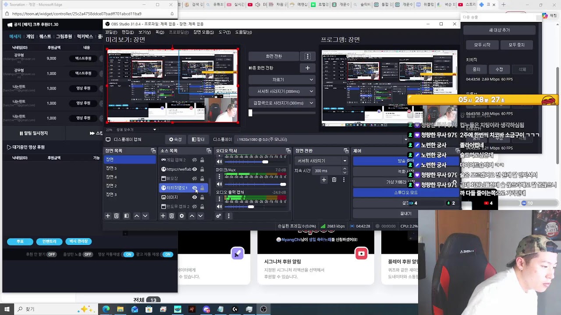This screenshot has width=561, height=315.
Task: Toggle 영상 자동재생 ON switch
Action: click(x=128, y=254)
